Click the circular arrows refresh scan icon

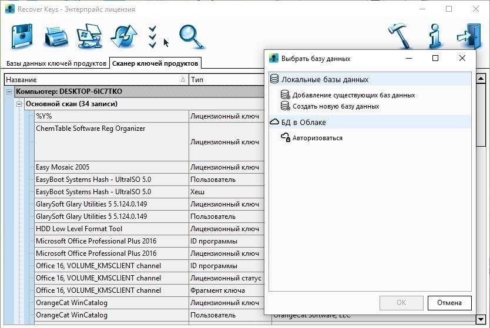(124, 36)
